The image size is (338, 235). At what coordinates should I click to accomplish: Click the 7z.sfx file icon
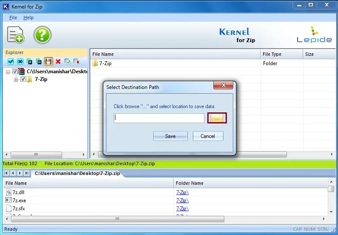(x=9, y=208)
